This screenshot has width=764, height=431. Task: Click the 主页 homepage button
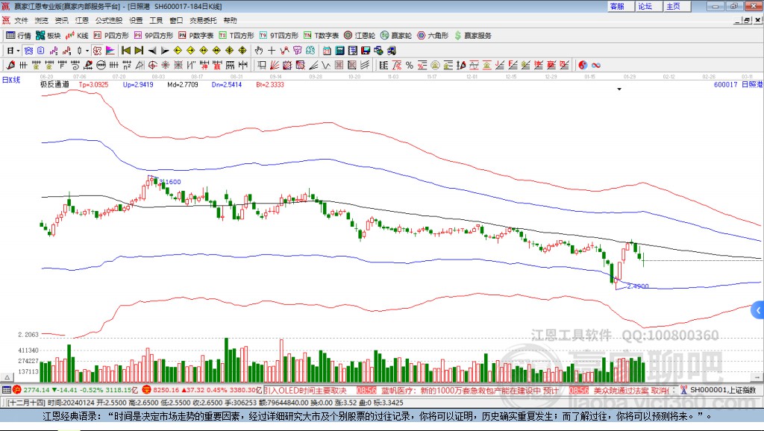pos(673,6)
